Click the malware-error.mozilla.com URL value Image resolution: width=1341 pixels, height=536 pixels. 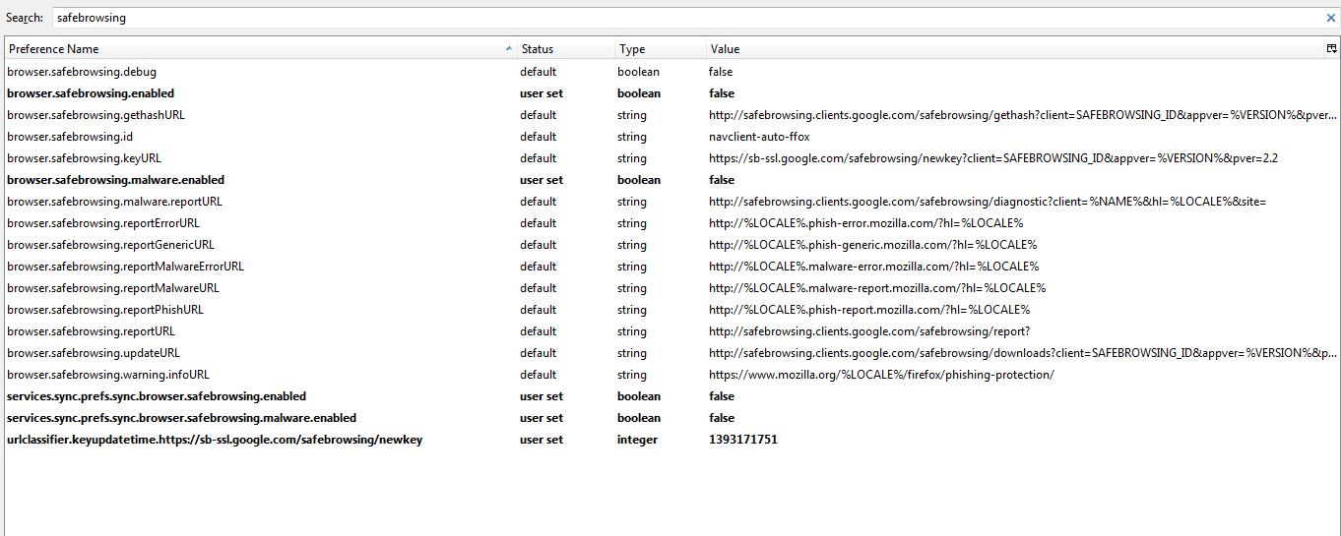(x=874, y=267)
